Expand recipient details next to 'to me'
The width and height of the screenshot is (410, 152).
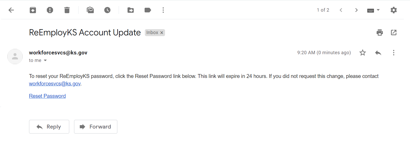45,60
